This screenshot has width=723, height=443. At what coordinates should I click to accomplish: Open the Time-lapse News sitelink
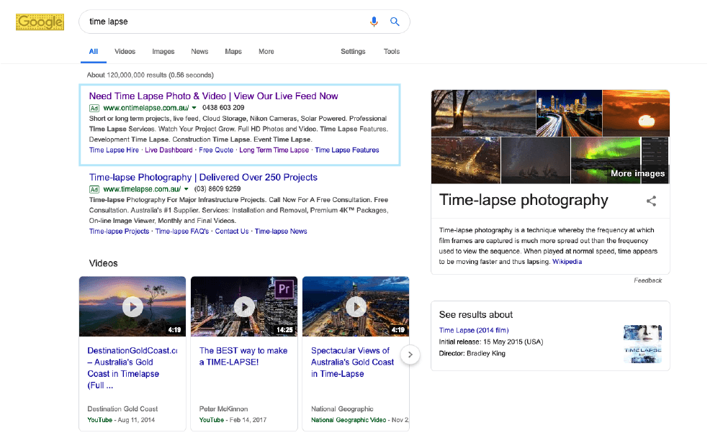click(281, 231)
